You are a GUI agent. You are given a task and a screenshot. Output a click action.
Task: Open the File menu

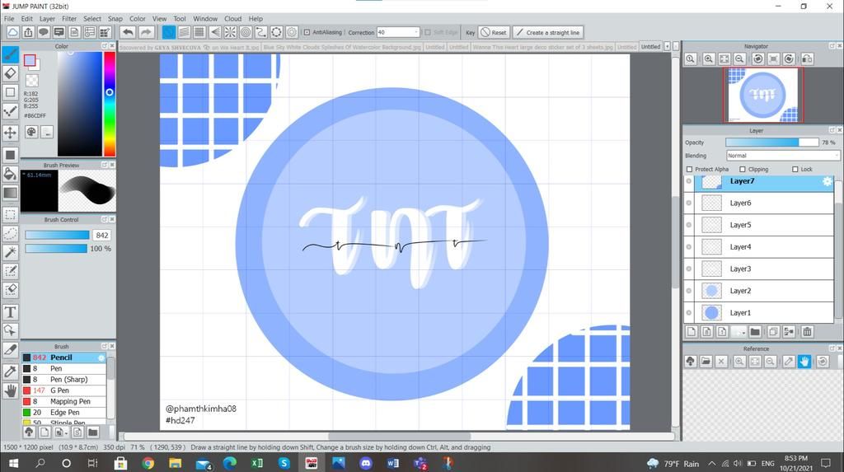[9, 18]
